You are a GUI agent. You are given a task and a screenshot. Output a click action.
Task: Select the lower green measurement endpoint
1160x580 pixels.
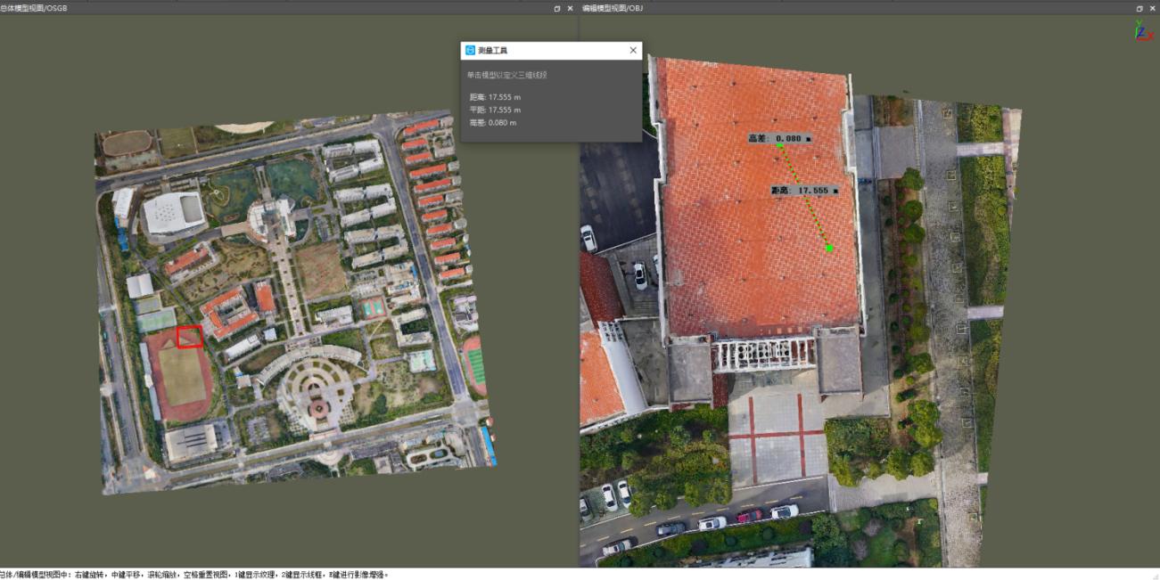(x=829, y=249)
